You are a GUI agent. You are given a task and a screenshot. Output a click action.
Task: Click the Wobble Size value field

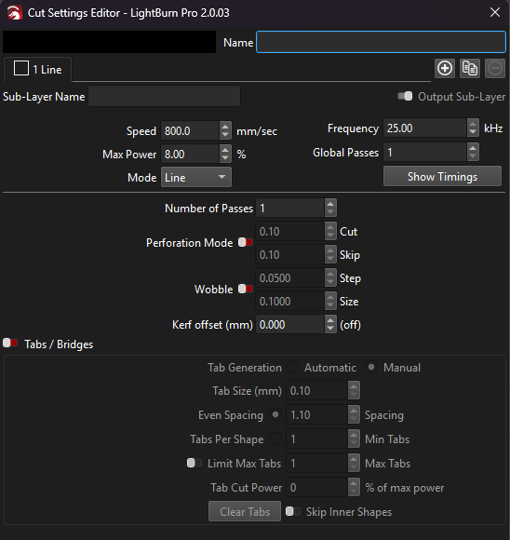290,301
